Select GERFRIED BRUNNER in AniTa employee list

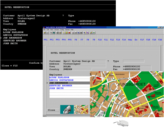pos(70,86)
